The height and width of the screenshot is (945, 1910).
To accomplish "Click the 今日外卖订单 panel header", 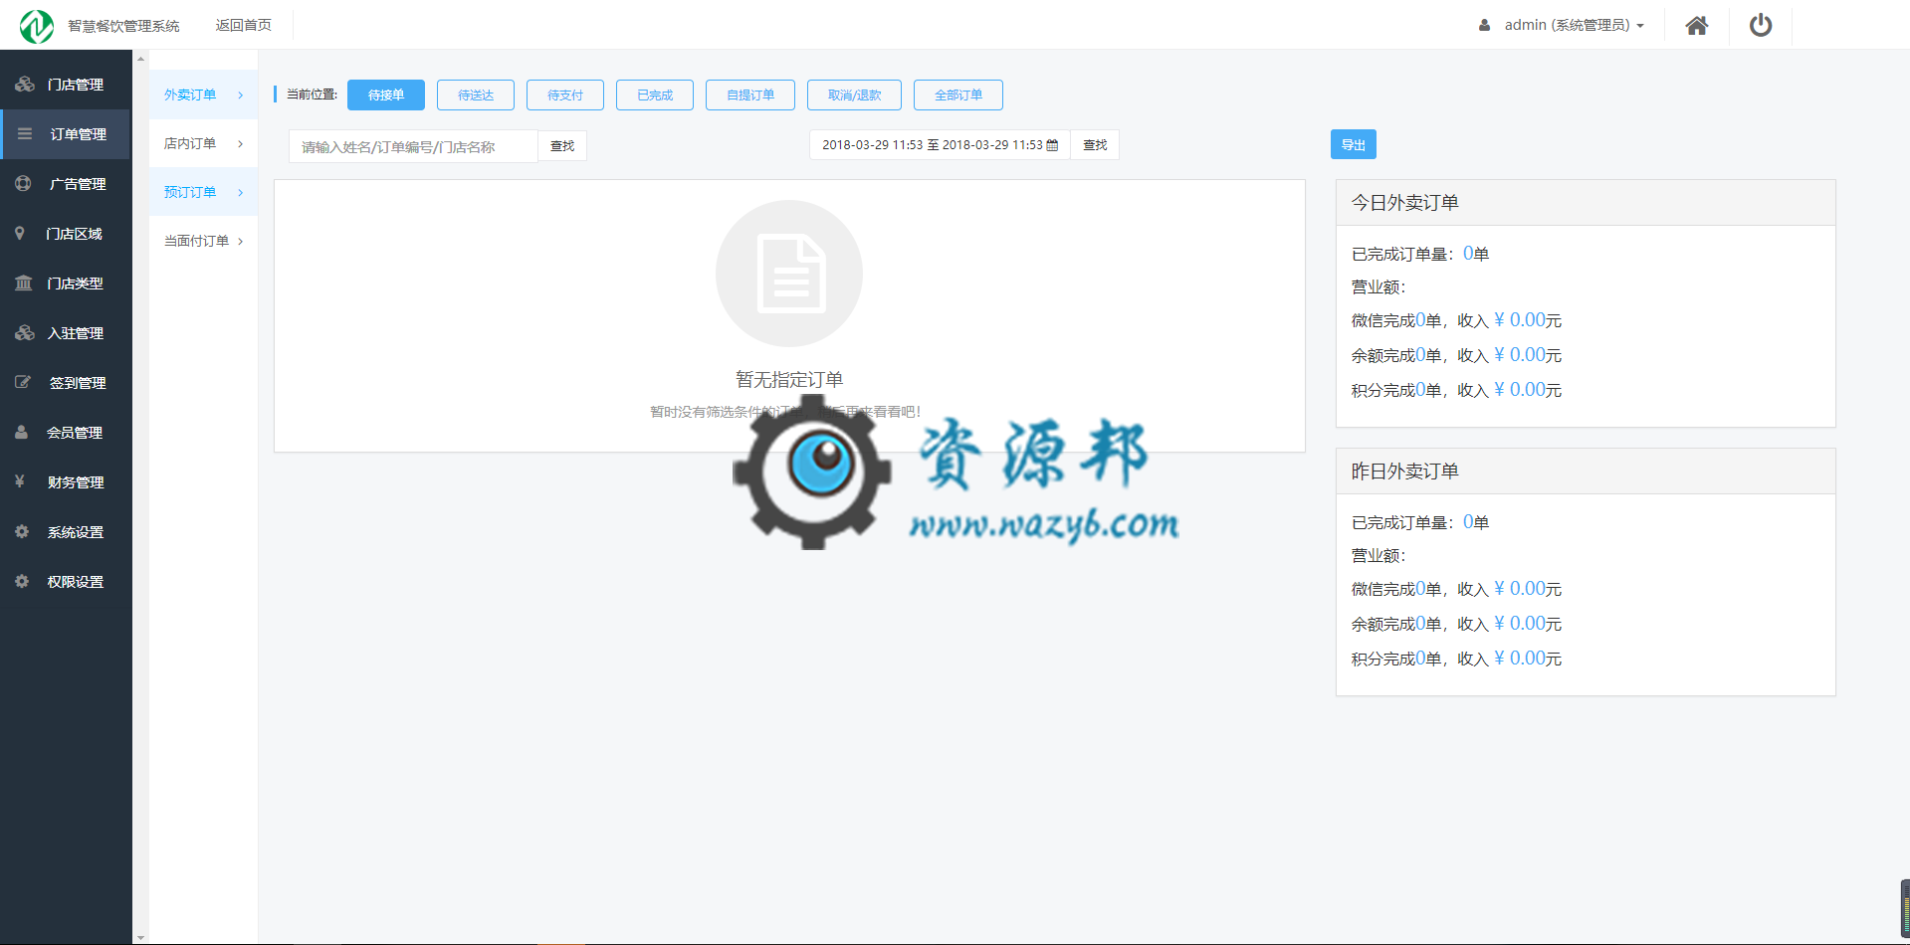I will pos(1586,203).
